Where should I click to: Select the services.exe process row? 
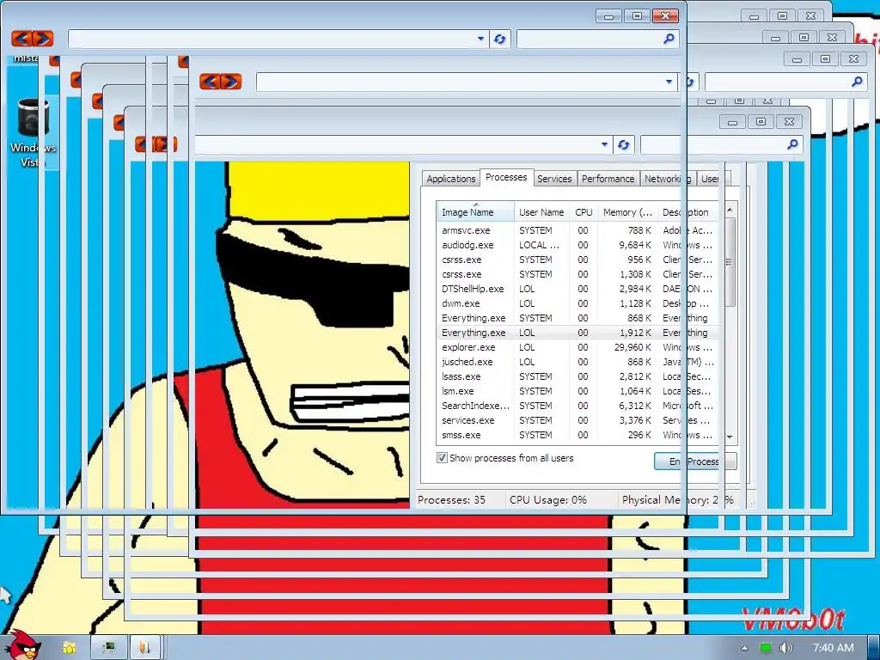(578, 419)
